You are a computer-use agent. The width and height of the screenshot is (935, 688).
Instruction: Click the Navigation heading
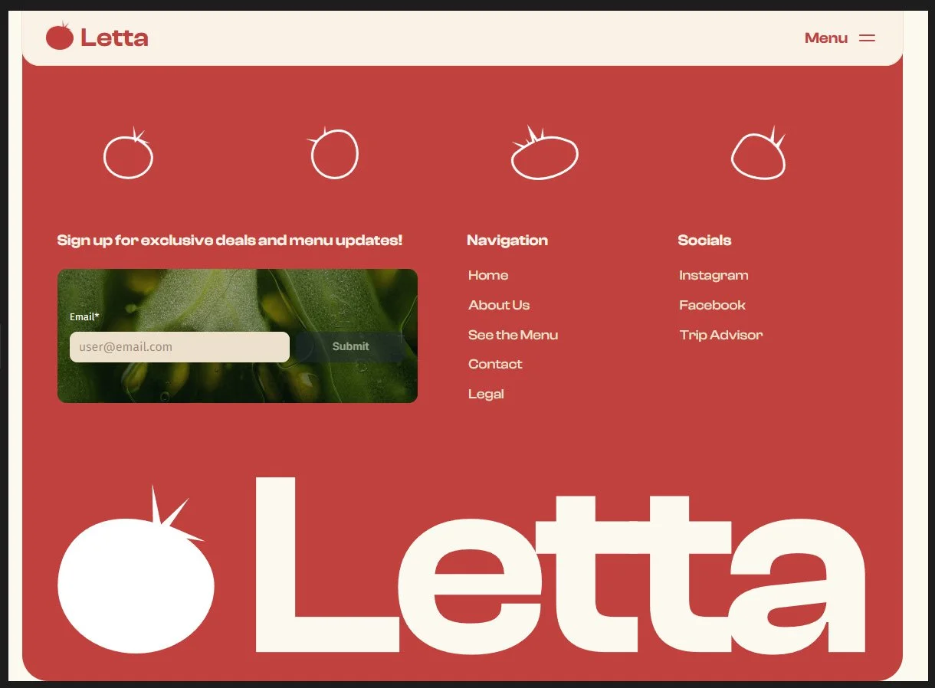[x=507, y=241]
